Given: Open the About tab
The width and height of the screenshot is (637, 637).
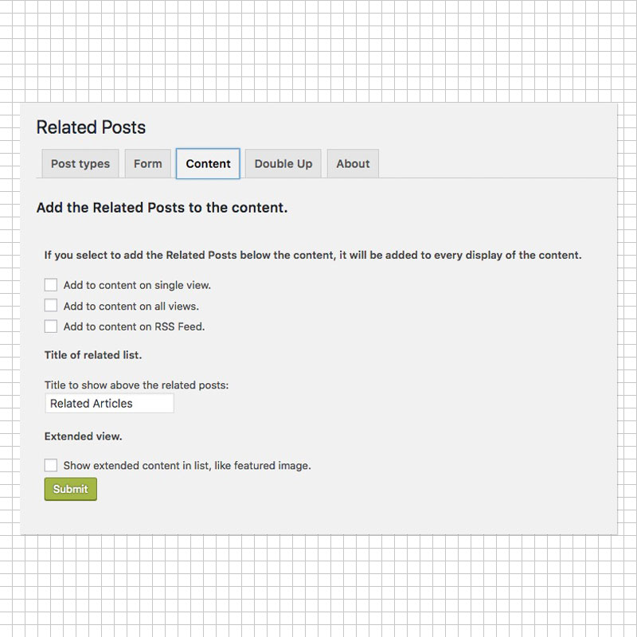Looking at the screenshot, I should click(353, 163).
